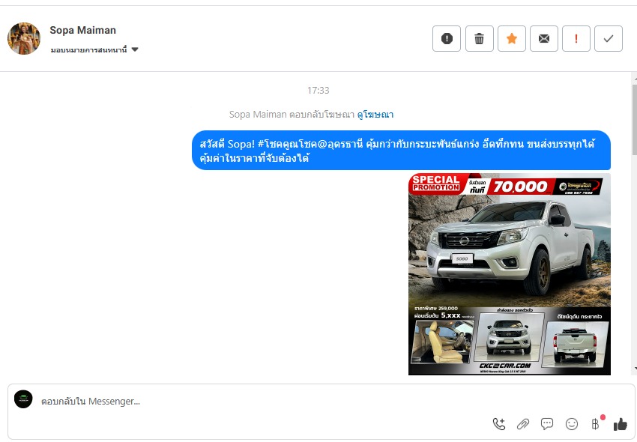Click the 17:33 timestamp
Screen dimensions: 637x442
click(x=318, y=90)
